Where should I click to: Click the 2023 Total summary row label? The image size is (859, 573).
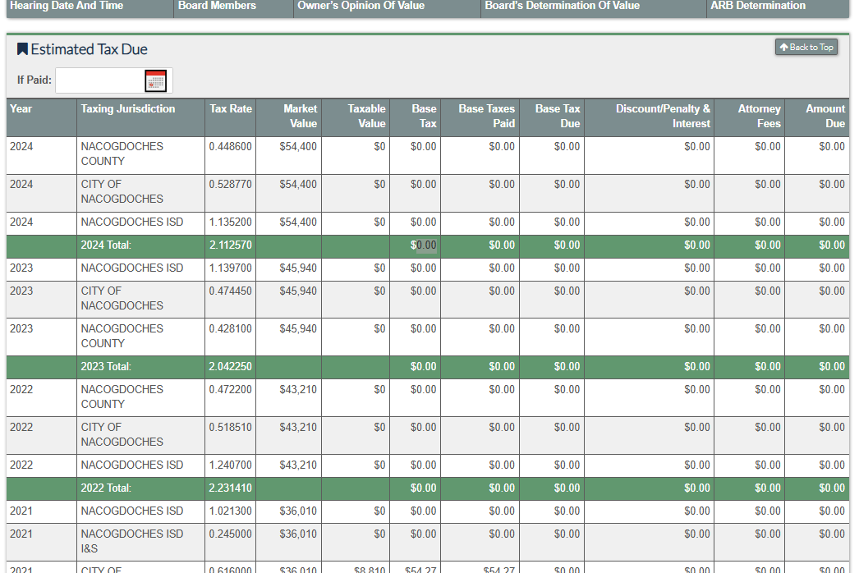coord(106,367)
